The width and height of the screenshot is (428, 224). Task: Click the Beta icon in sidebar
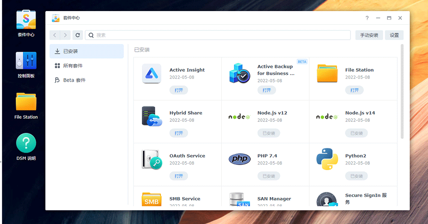pyautogui.click(x=57, y=80)
